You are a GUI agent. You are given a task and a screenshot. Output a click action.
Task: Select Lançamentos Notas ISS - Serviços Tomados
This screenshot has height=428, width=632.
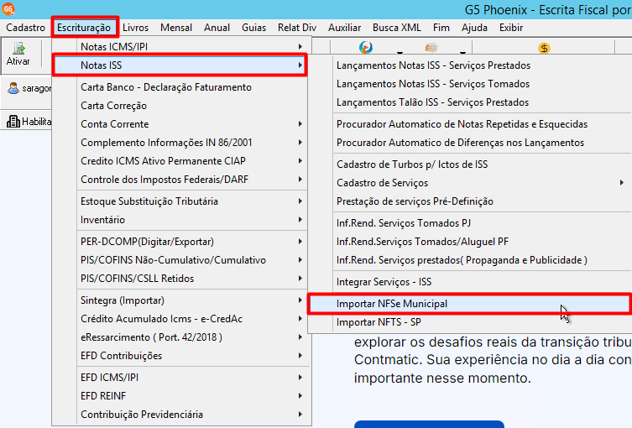(470, 84)
